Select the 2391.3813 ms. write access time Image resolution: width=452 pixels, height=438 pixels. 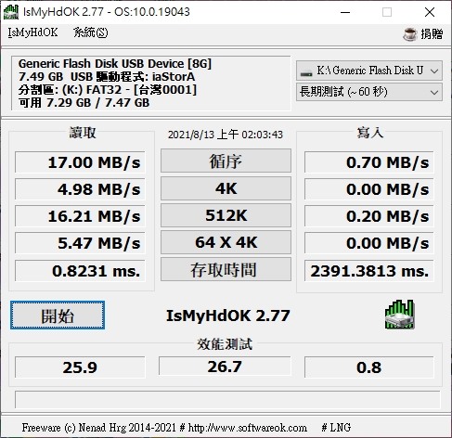tap(369, 271)
